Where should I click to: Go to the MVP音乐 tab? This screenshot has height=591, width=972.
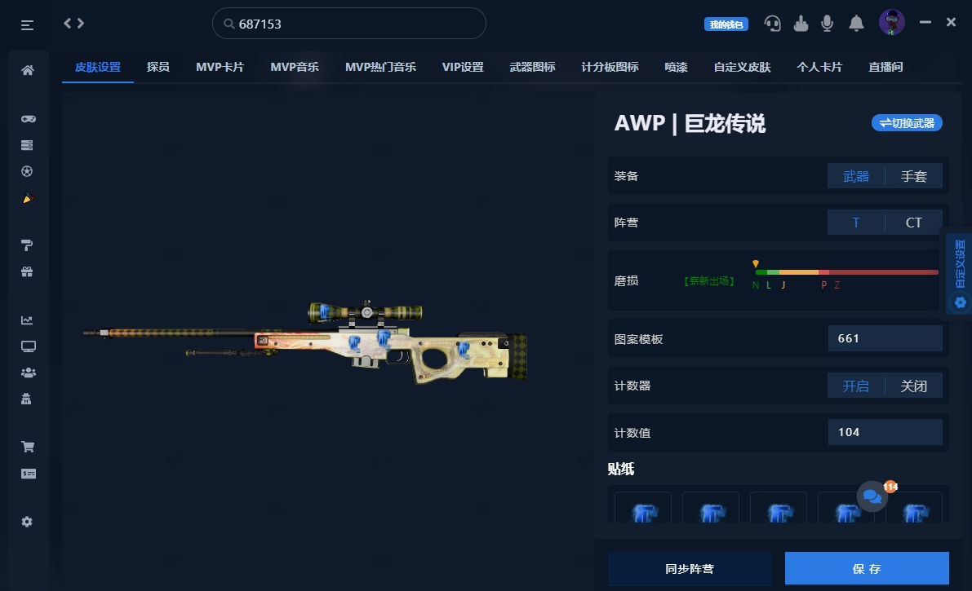coord(295,67)
